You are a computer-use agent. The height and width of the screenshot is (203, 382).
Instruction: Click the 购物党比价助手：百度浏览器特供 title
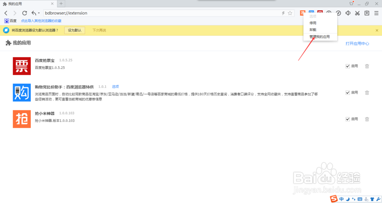tap(64, 87)
